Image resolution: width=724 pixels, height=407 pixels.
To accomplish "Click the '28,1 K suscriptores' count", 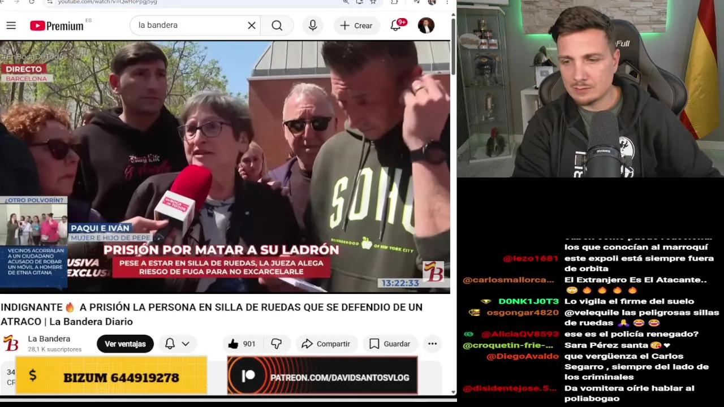I will coord(55,349).
